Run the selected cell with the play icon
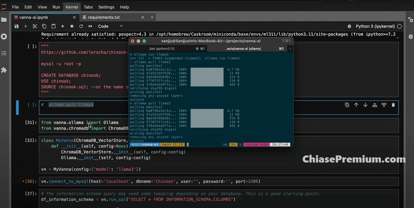 click(x=63, y=26)
